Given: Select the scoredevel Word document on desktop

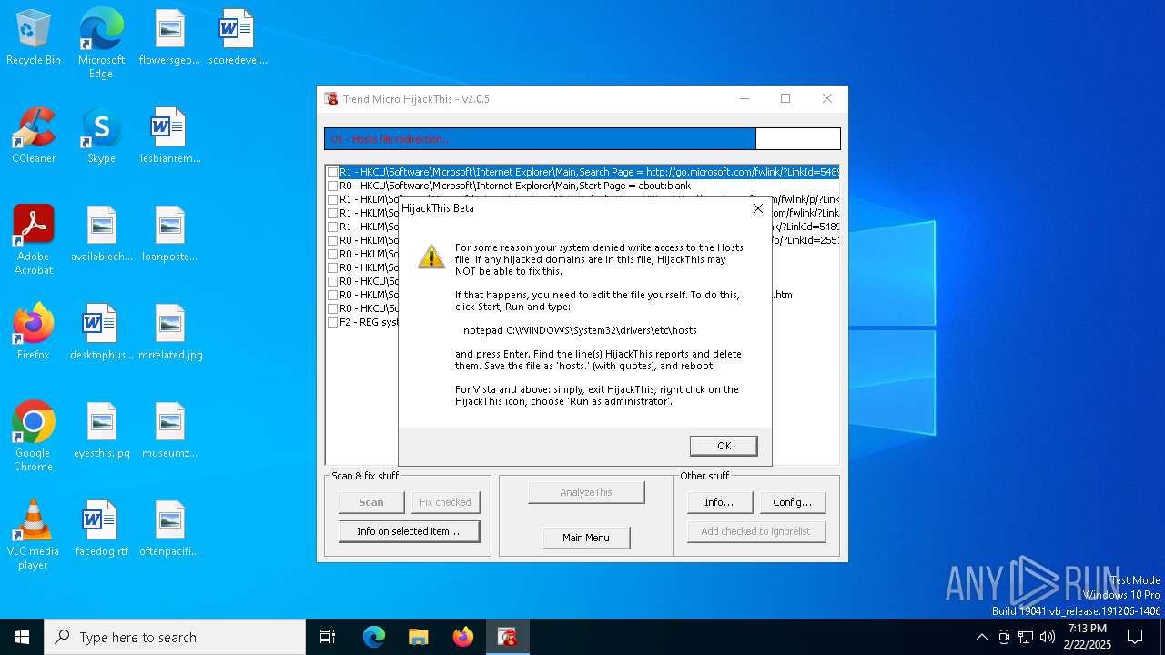Looking at the screenshot, I should [x=238, y=38].
